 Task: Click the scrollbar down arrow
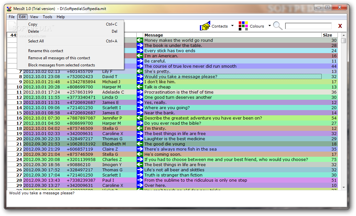(344, 188)
